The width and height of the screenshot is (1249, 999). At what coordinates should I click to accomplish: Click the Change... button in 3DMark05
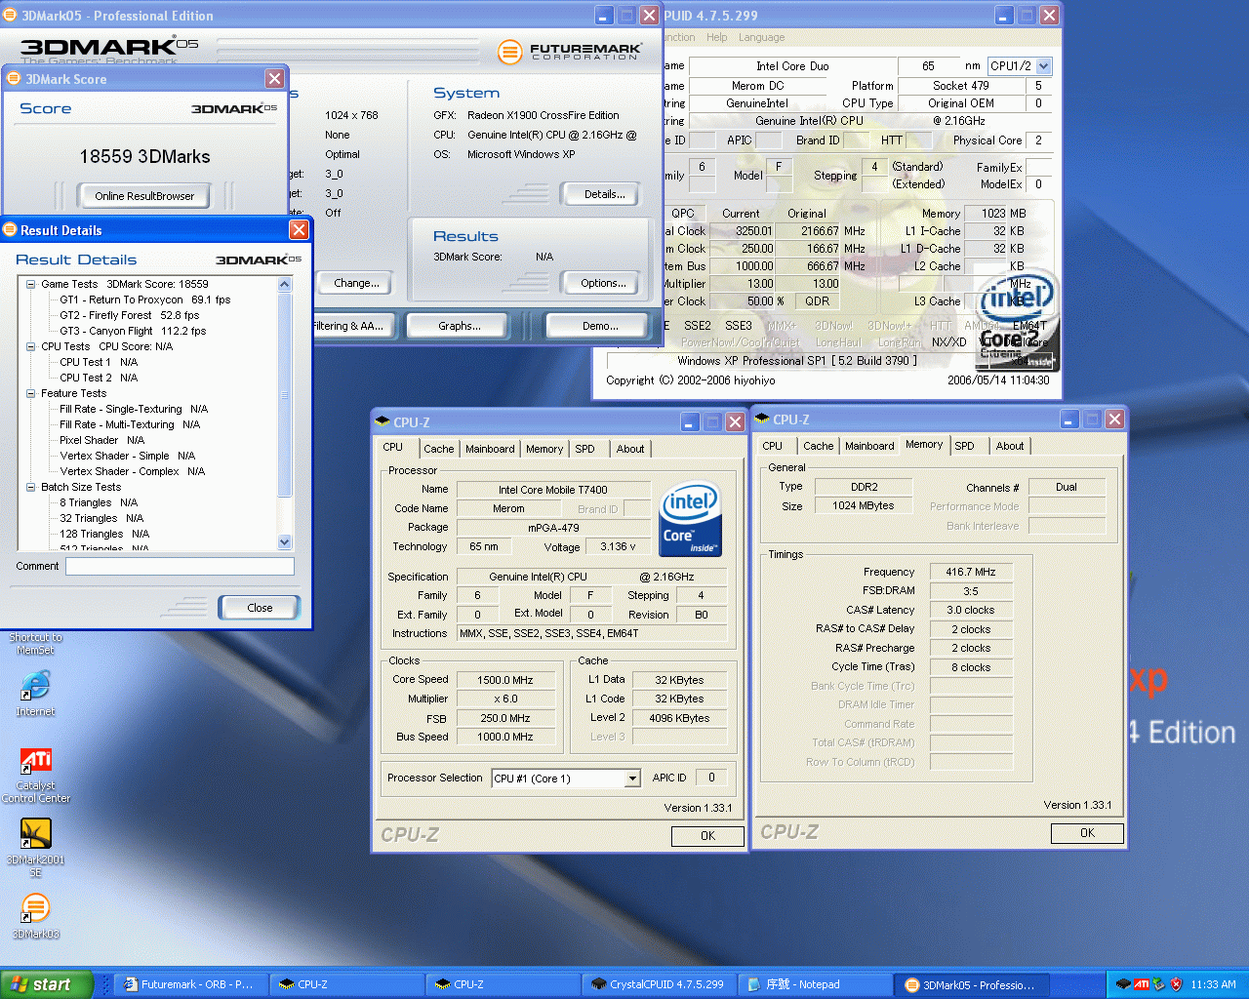pos(356,283)
